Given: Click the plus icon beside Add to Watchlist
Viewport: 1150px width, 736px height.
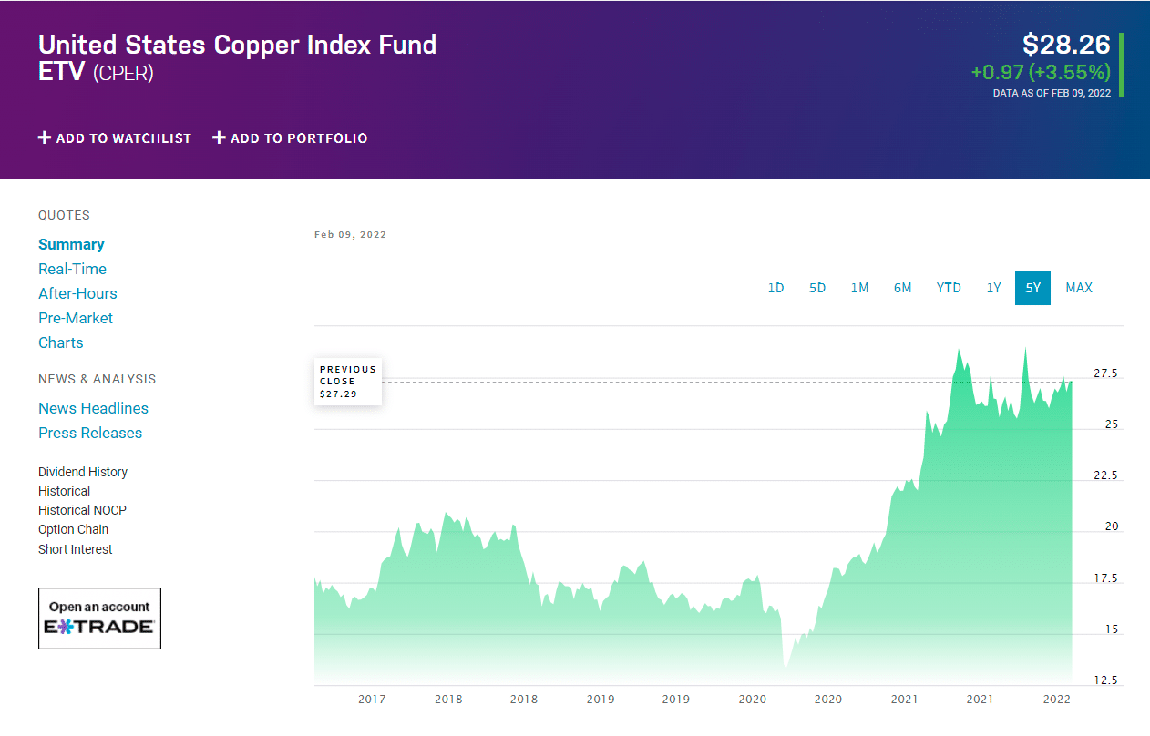Looking at the screenshot, I should pyautogui.click(x=45, y=138).
